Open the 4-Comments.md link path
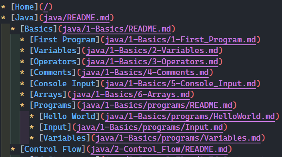The width and height of the screenshot is (282, 157). (x=145, y=73)
